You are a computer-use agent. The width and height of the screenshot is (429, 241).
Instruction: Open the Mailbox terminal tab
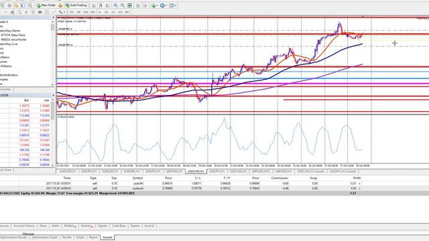(70, 226)
